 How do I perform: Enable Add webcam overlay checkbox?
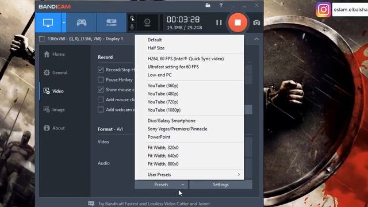pos(101,109)
